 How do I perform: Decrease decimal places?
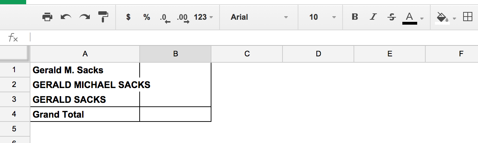tap(165, 18)
